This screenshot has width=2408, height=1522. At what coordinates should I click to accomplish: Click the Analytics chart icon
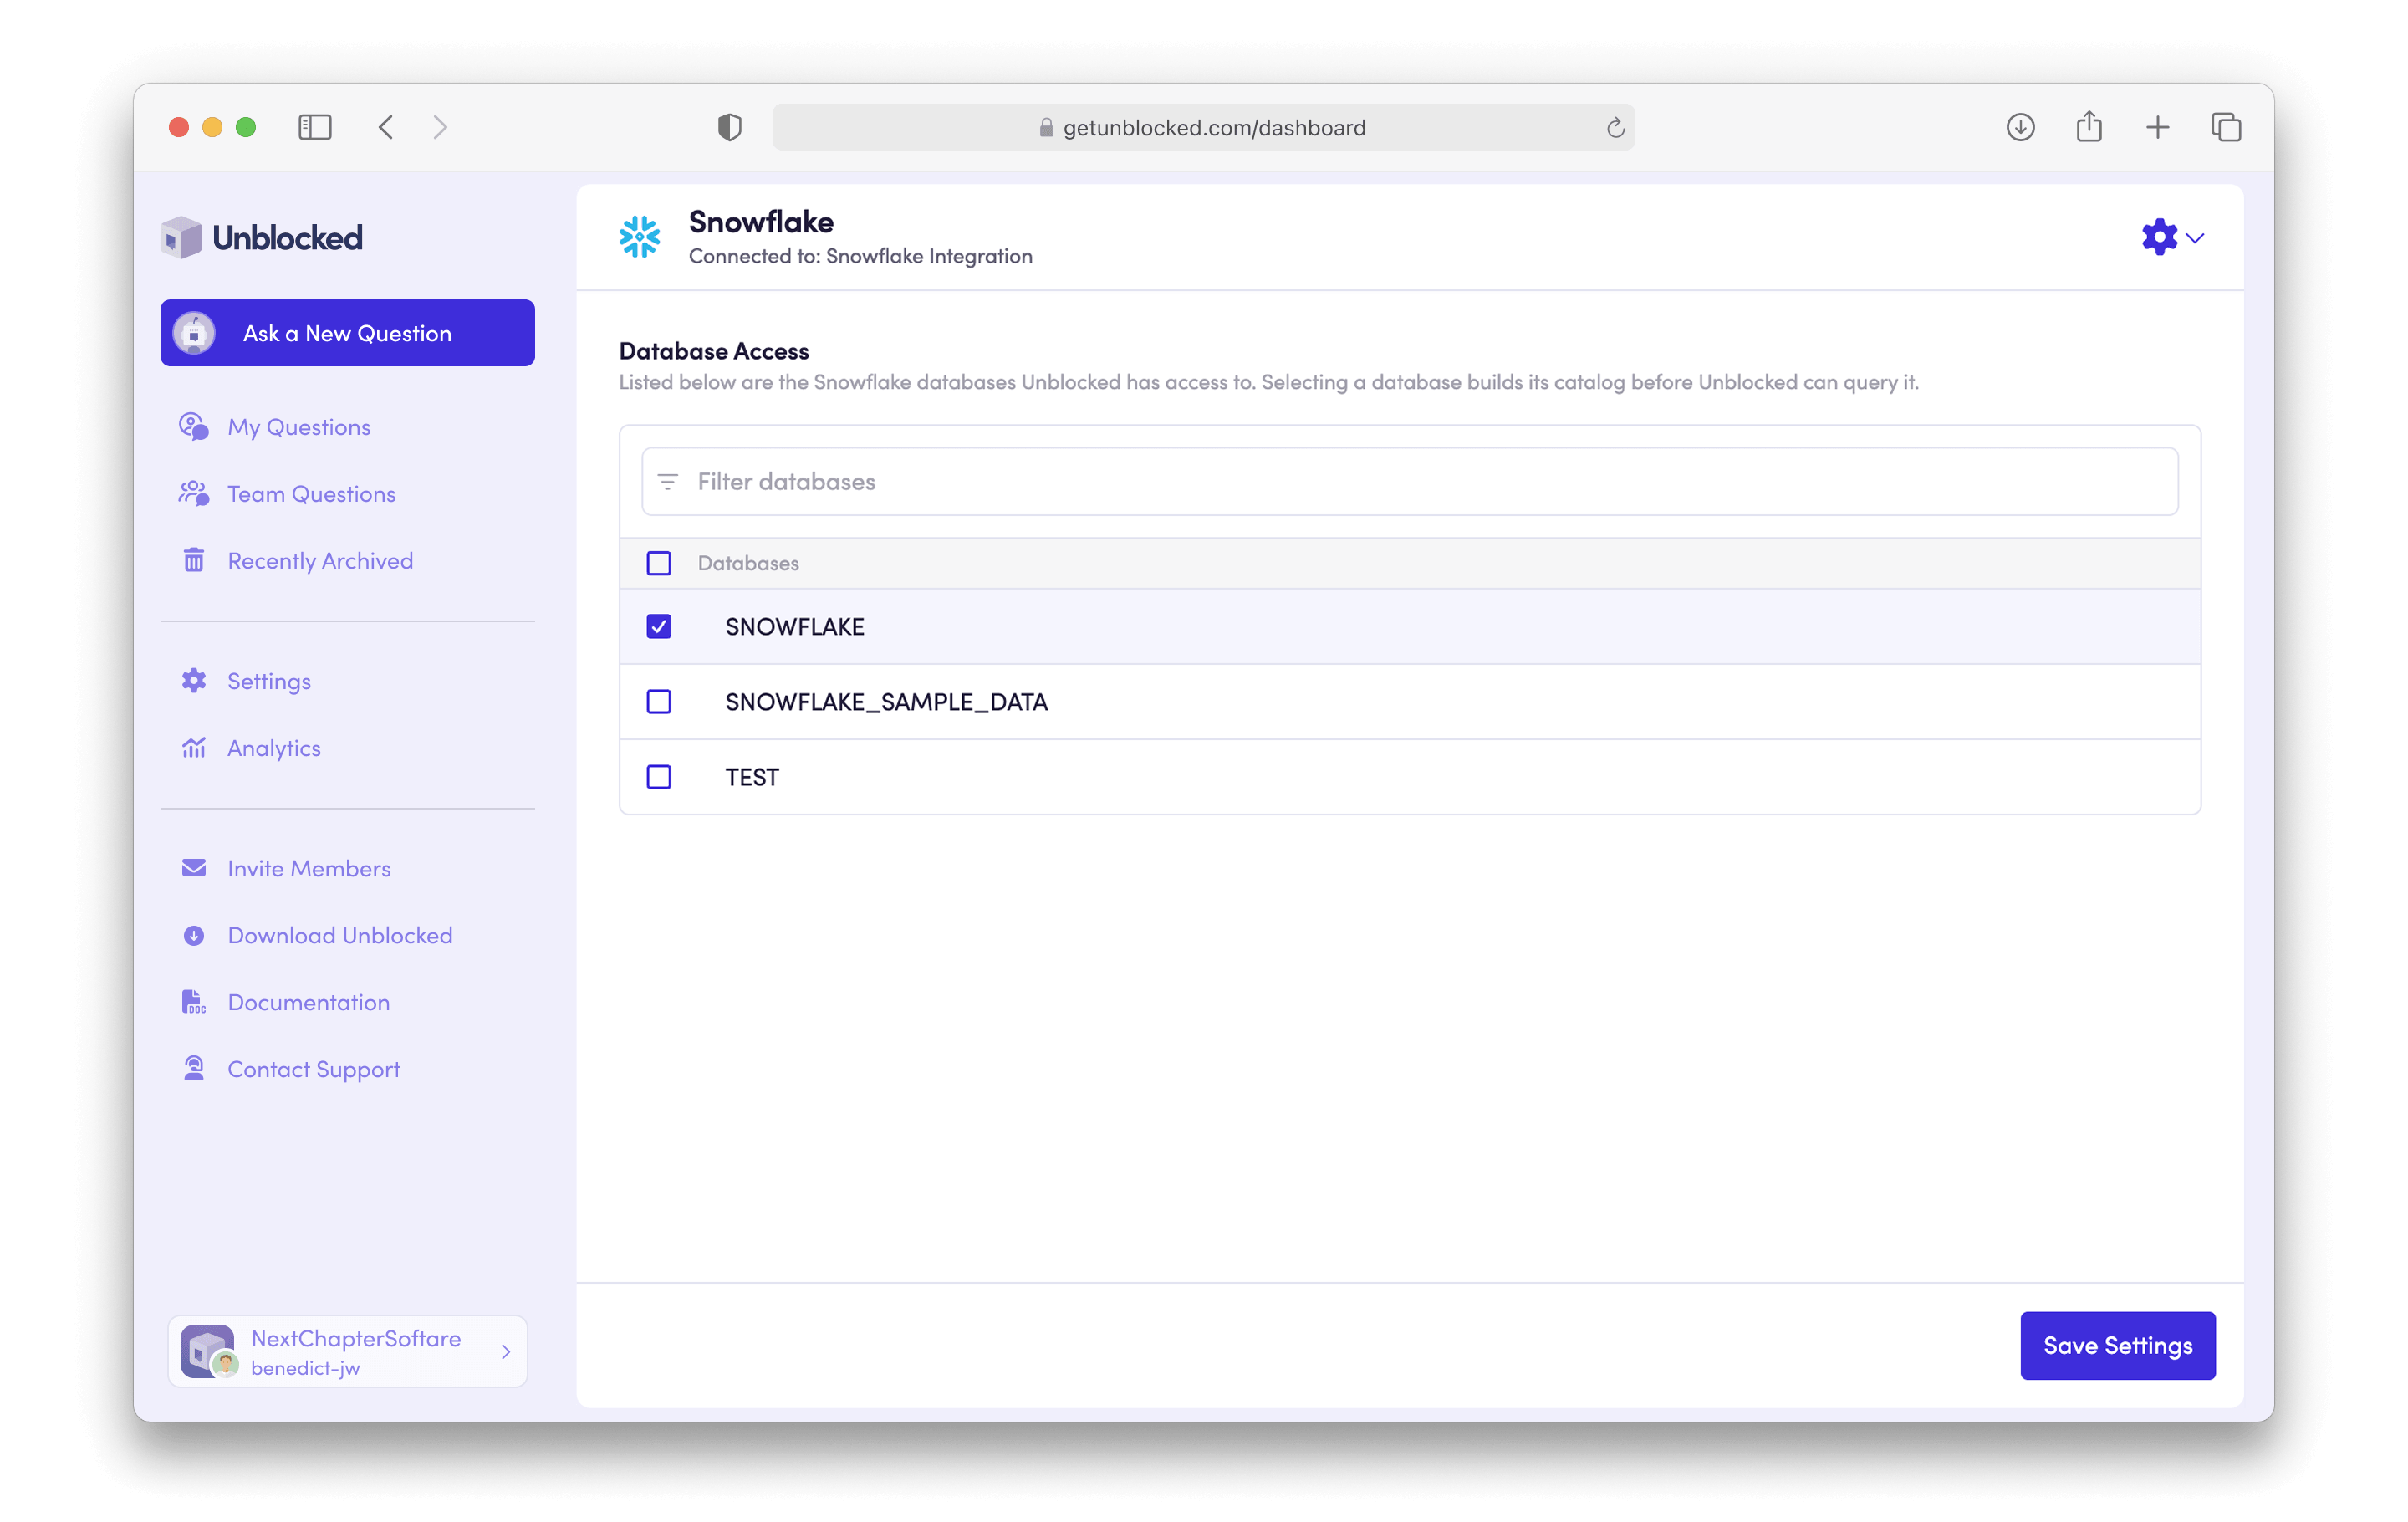coord(193,748)
